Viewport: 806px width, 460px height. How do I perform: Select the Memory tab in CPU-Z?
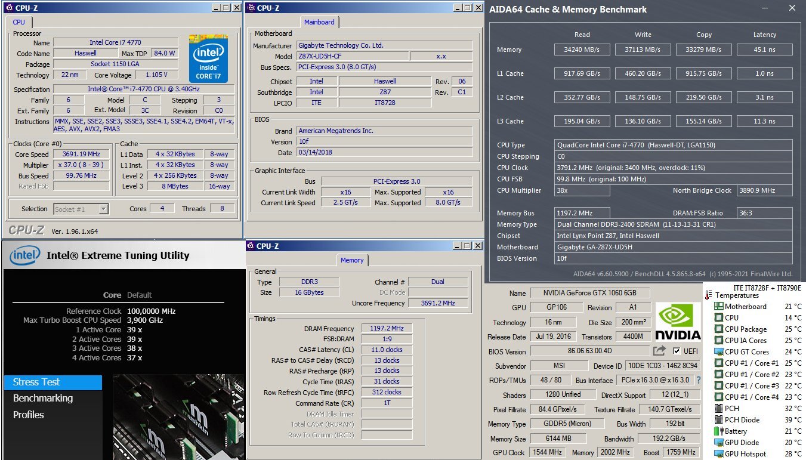pyautogui.click(x=352, y=260)
